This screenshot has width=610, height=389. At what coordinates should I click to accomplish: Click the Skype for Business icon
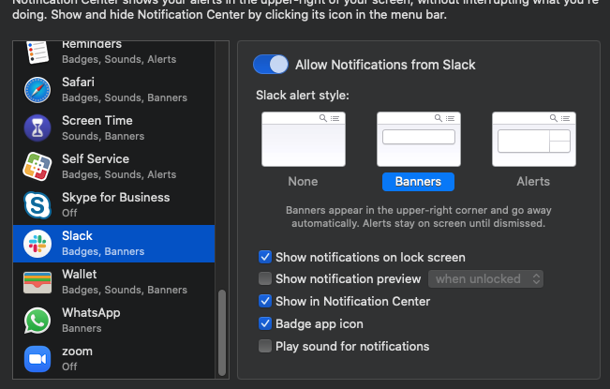point(37,205)
